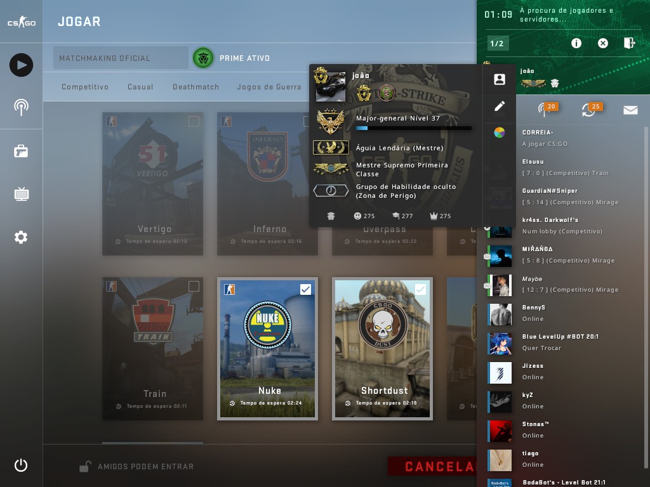Uncheck the Nuke map checkbox
650x487 pixels.
pyautogui.click(x=305, y=289)
